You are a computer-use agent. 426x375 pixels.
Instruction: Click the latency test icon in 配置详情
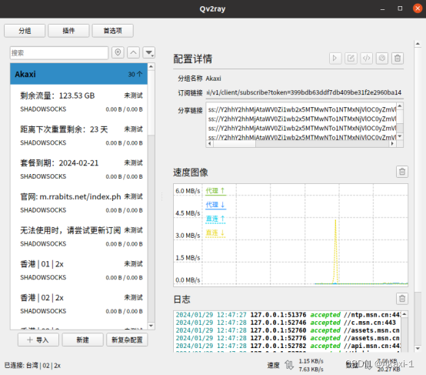381,59
